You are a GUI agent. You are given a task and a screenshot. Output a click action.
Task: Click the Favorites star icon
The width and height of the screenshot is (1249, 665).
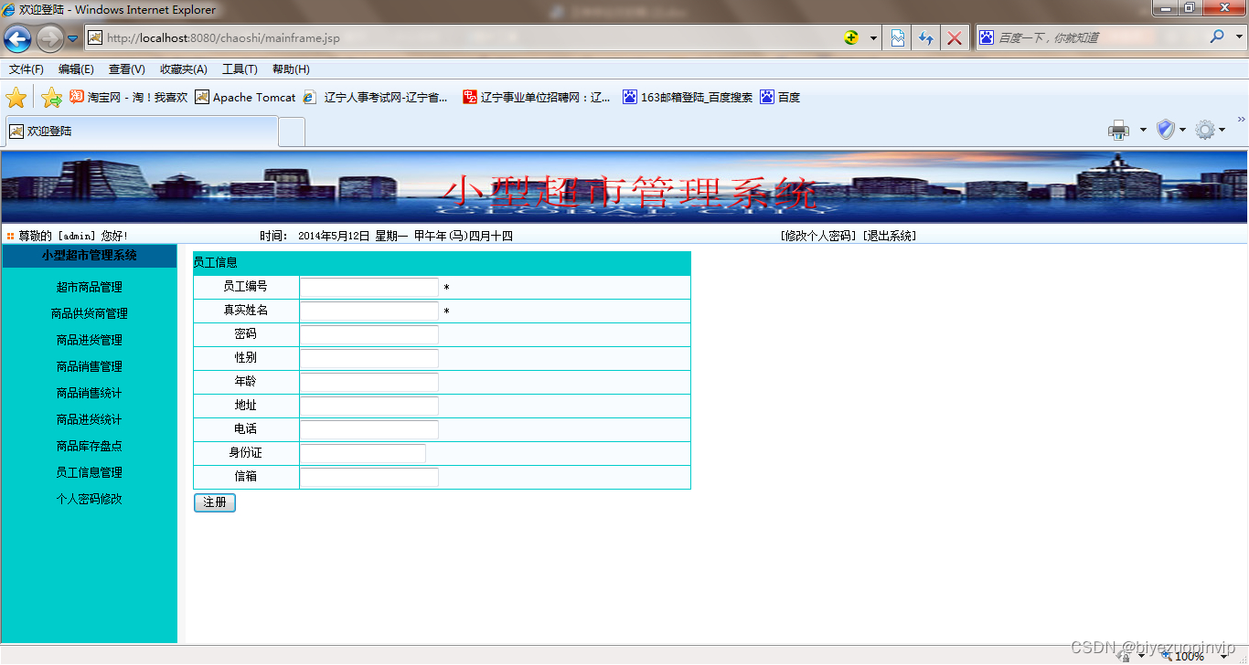tap(16, 98)
